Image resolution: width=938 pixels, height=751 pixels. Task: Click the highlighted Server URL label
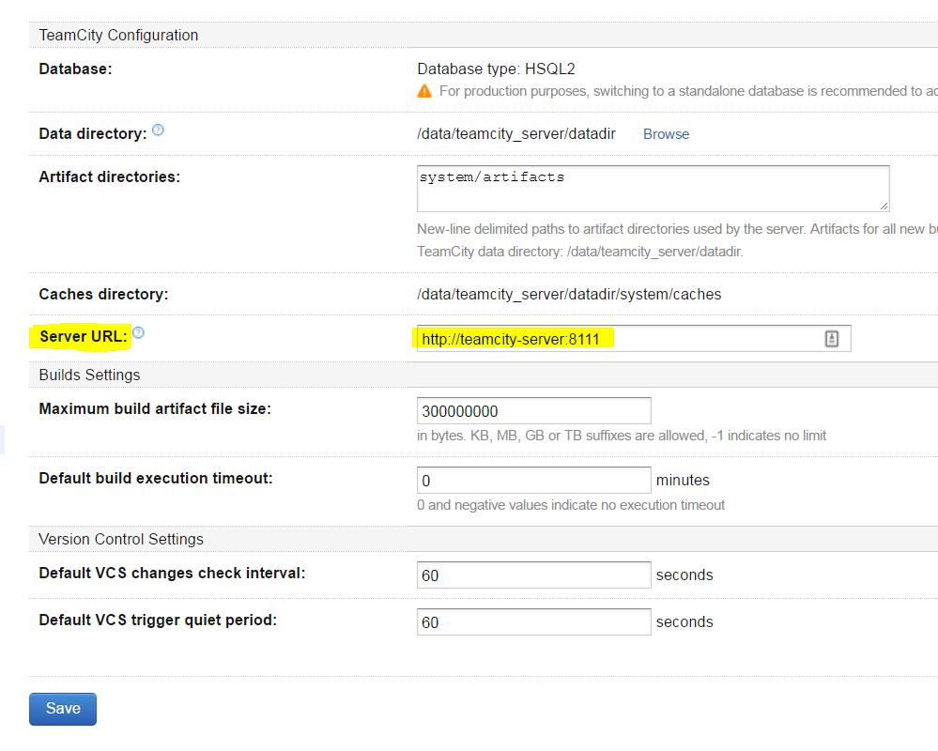pos(83,336)
